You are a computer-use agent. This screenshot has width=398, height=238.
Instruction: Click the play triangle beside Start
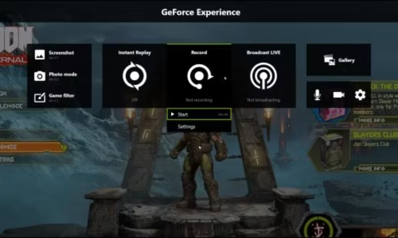172,114
